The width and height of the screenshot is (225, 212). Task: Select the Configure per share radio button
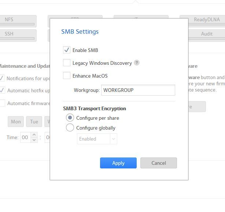pos(70,118)
